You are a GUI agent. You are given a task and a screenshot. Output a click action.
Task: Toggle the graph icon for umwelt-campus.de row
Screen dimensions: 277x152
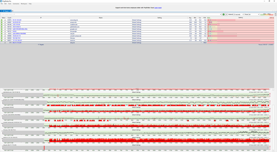click(5, 36)
